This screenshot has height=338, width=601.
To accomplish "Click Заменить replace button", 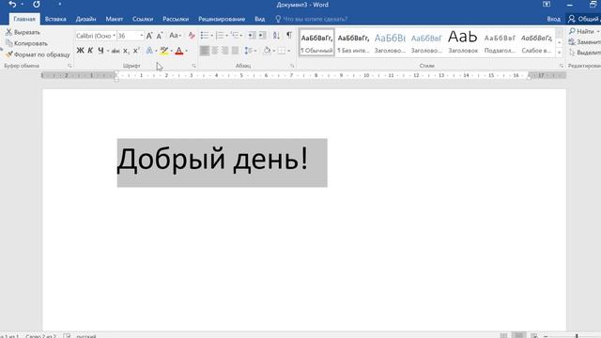I will [x=584, y=41].
